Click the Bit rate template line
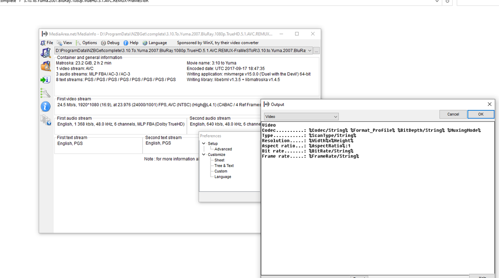Image resolution: width=499 pixels, height=278 pixels. click(x=308, y=151)
